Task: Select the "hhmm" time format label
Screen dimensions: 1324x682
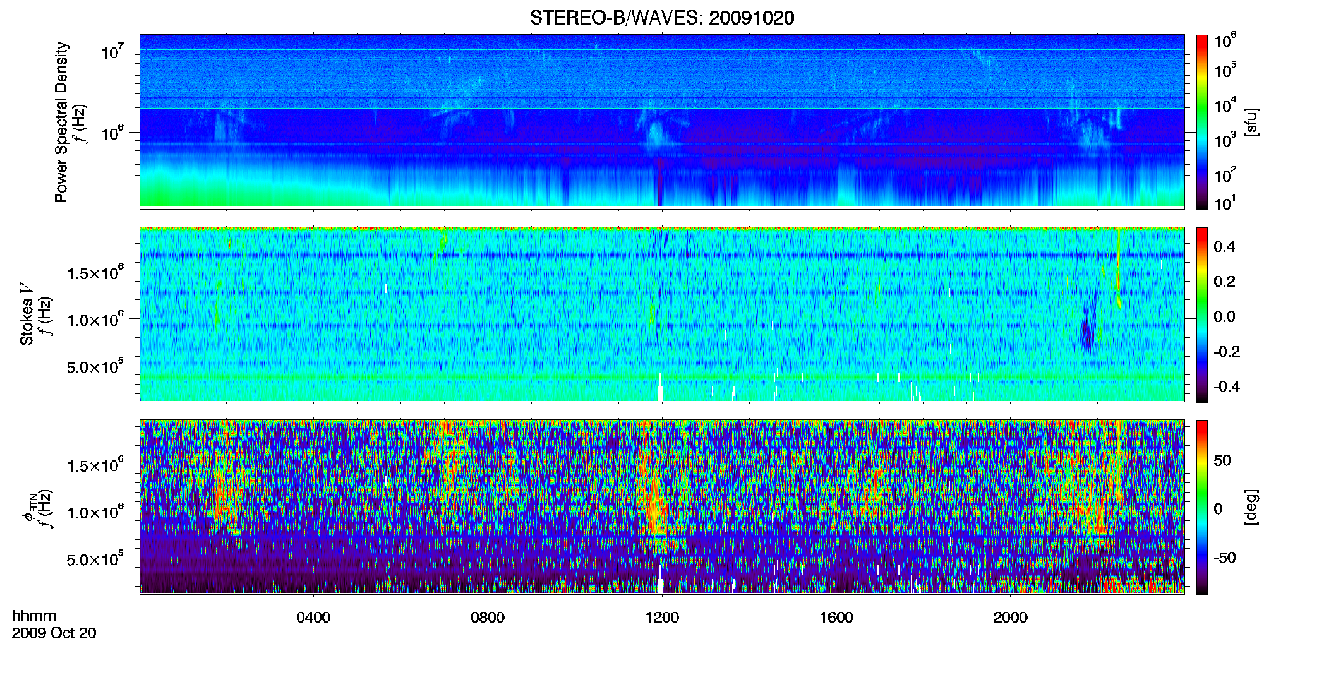Action: click(x=34, y=616)
